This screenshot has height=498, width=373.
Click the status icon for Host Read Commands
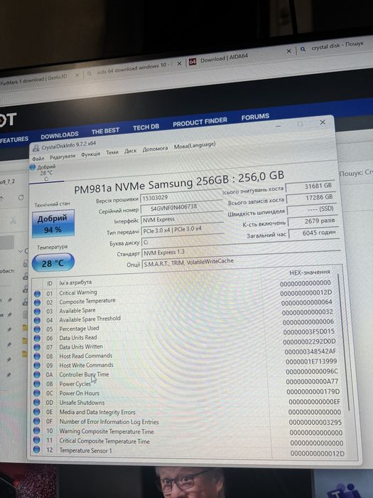(37, 356)
